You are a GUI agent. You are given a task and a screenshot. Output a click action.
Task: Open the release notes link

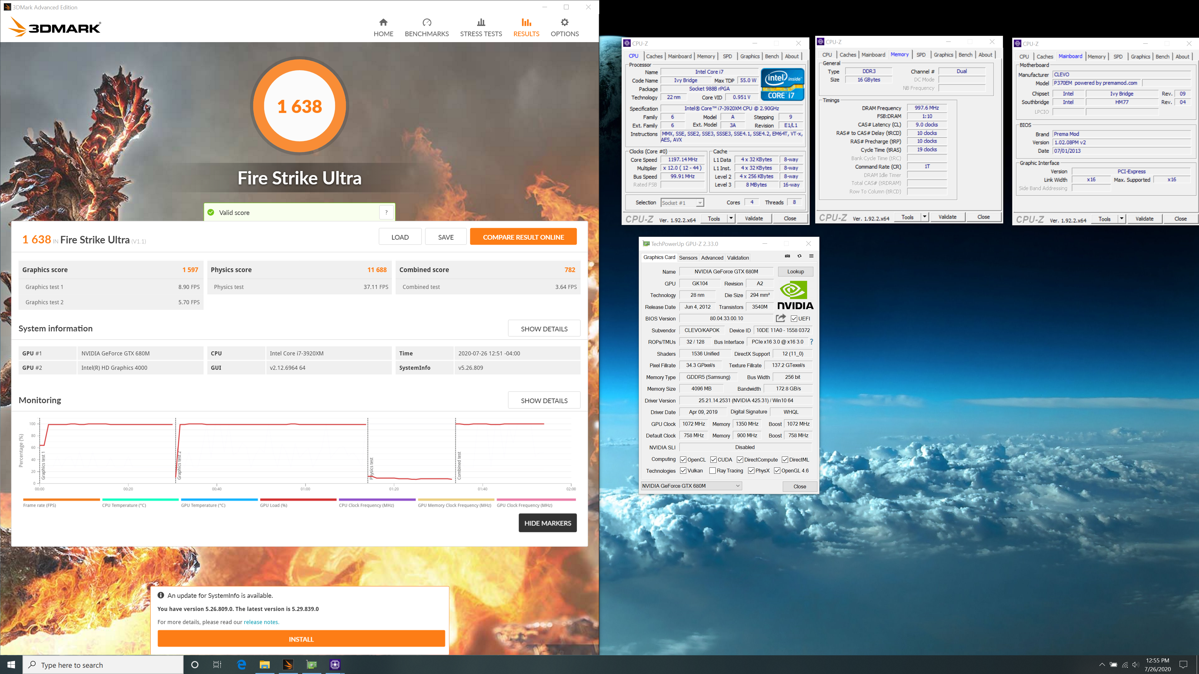(x=261, y=622)
